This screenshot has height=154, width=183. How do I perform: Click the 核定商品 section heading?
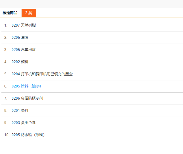tap(10, 13)
